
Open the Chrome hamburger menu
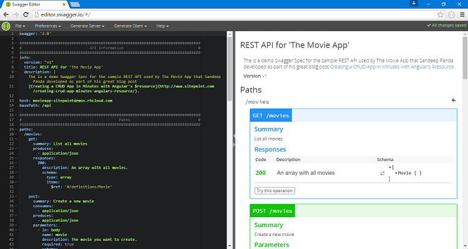point(462,14)
